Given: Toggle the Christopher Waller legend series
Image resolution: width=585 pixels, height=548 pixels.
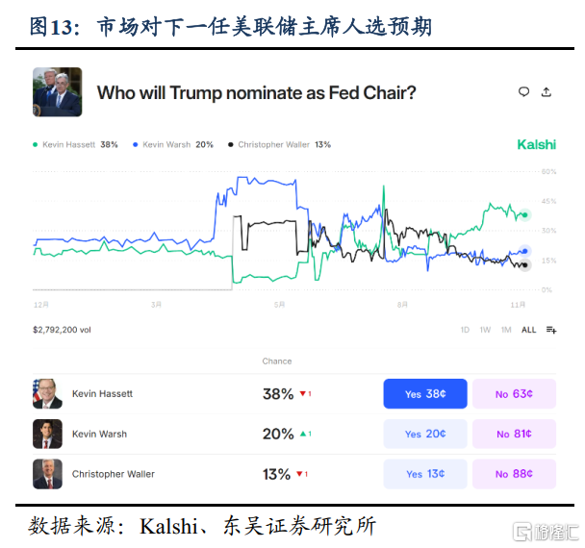Looking at the screenshot, I should (279, 144).
